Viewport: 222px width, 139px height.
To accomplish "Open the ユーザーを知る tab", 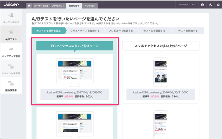I will 41,6.
